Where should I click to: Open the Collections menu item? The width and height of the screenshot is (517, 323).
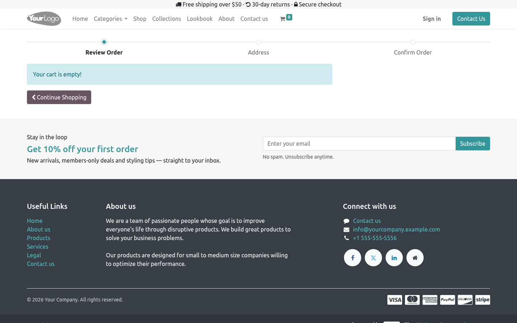pyautogui.click(x=167, y=19)
